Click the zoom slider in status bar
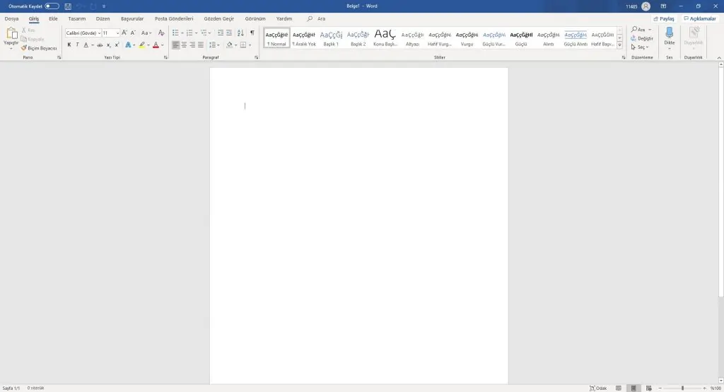Viewport: 724px width, 392px height. [x=682, y=388]
